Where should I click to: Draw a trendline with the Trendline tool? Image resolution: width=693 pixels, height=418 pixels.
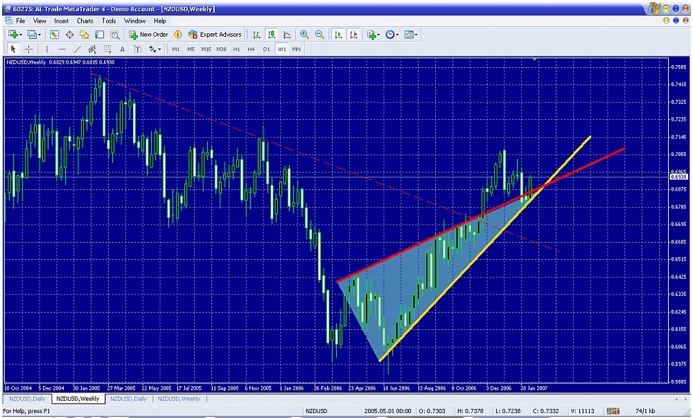tap(77, 49)
